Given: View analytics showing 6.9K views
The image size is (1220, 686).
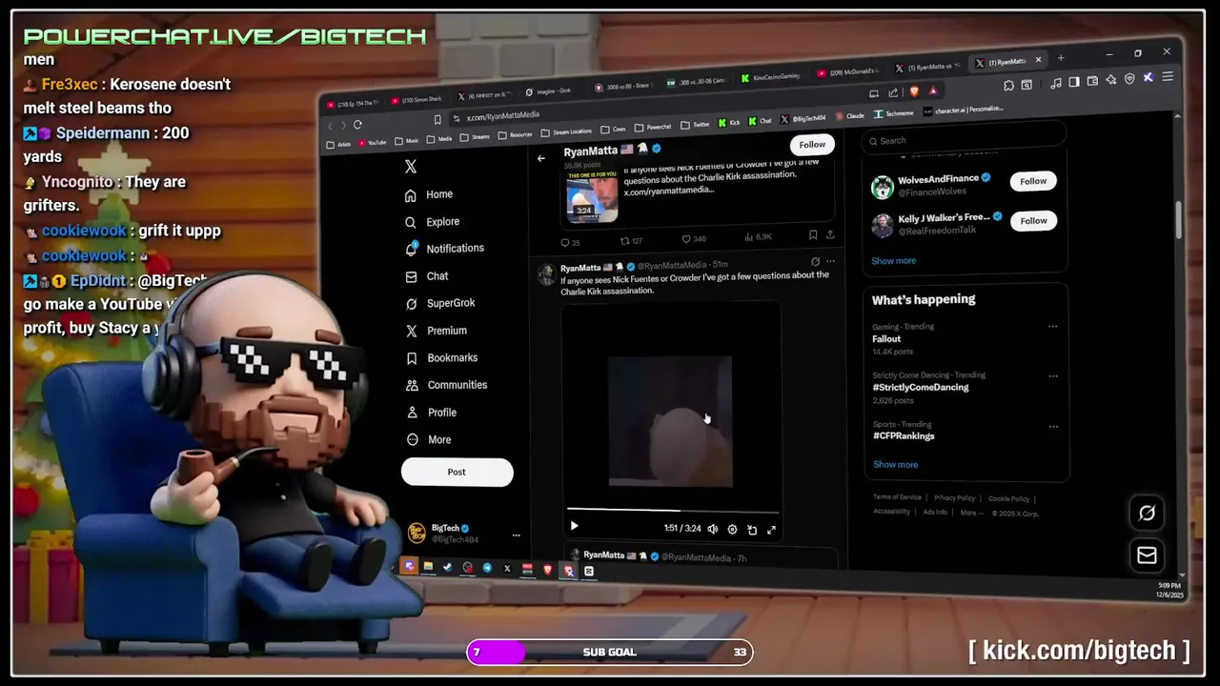Looking at the screenshot, I should coord(758,237).
